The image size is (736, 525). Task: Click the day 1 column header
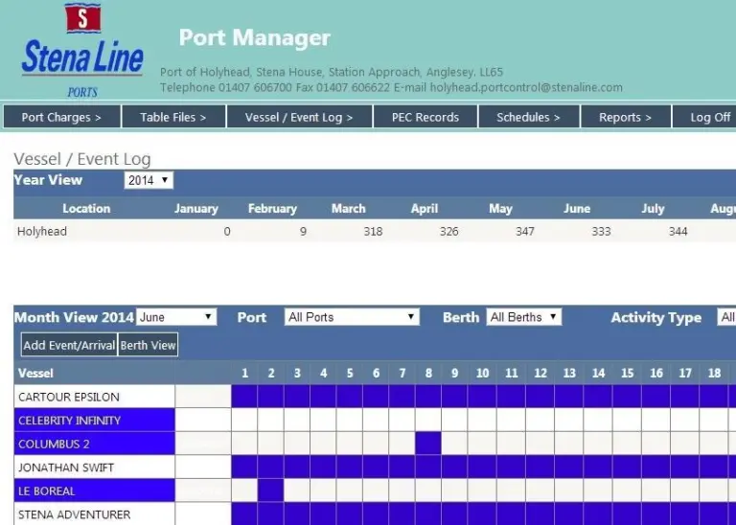[244, 373]
